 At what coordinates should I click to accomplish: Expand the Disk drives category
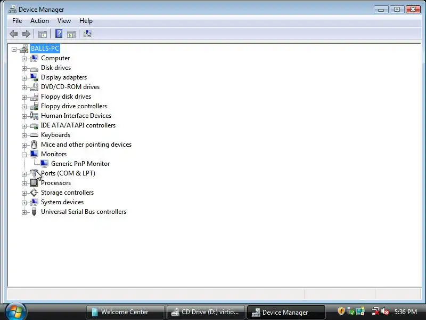pyautogui.click(x=24, y=68)
